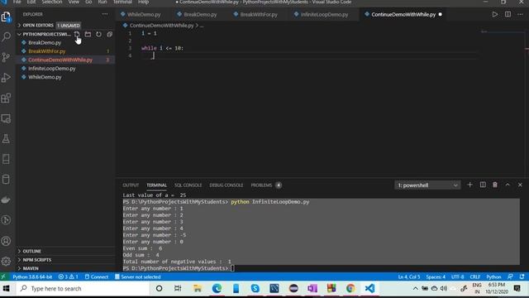Open the Accounts menu

pyautogui.click(x=6, y=241)
